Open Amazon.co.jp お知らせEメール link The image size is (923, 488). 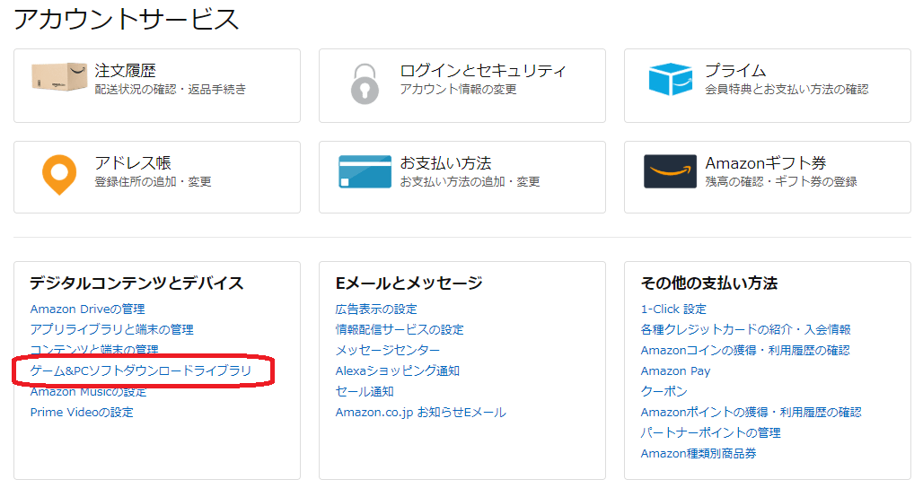421,413
